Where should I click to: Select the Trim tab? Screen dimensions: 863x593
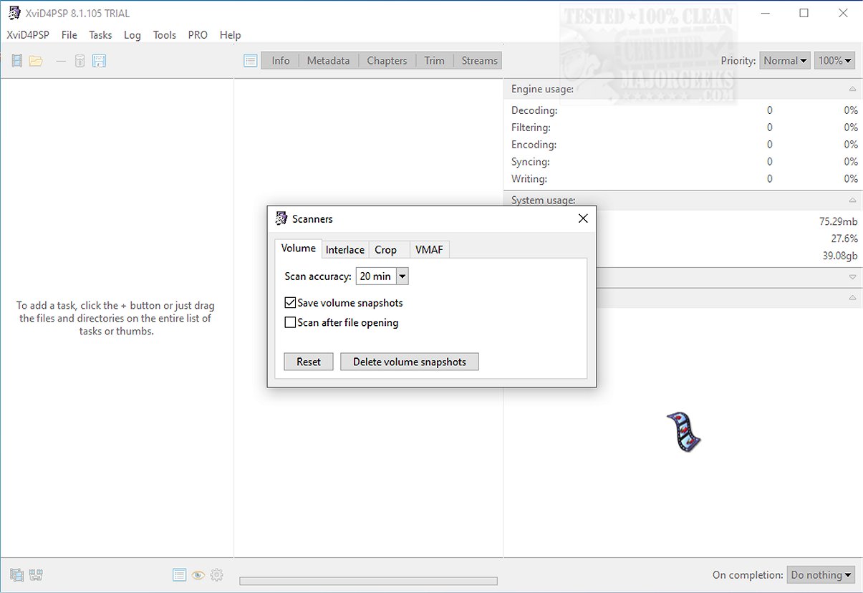(434, 61)
